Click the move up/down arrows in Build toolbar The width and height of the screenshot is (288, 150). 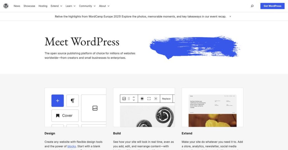tap(134, 99)
